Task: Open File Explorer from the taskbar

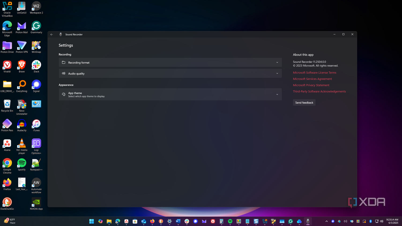Action: (x=109, y=221)
